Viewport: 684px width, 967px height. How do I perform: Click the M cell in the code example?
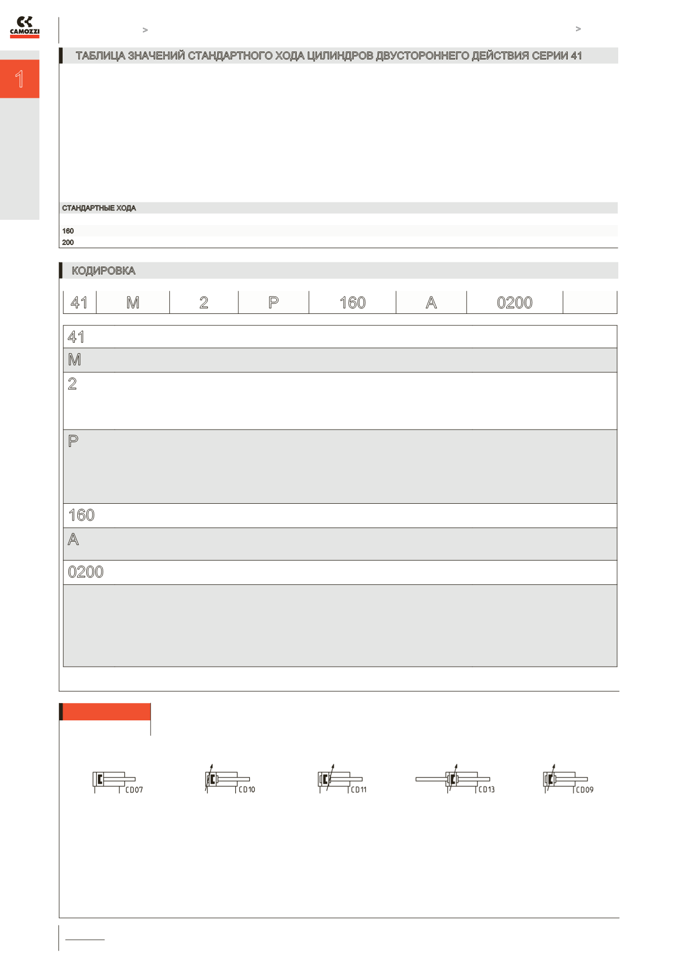click(133, 302)
